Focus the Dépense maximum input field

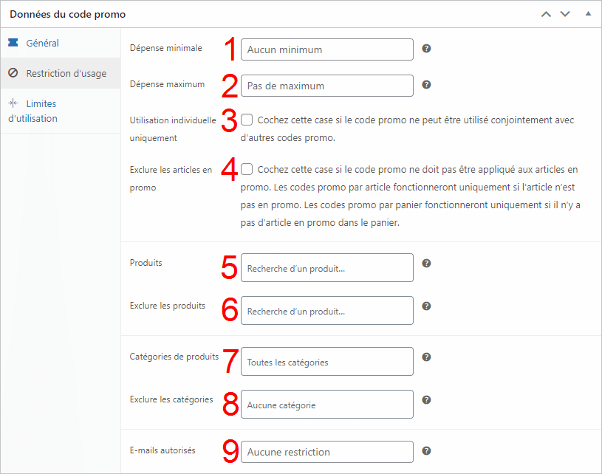tap(326, 86)
